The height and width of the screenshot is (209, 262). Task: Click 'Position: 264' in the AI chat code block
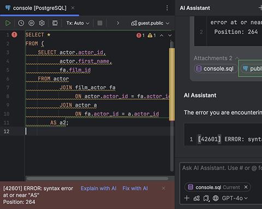(236, 32)
